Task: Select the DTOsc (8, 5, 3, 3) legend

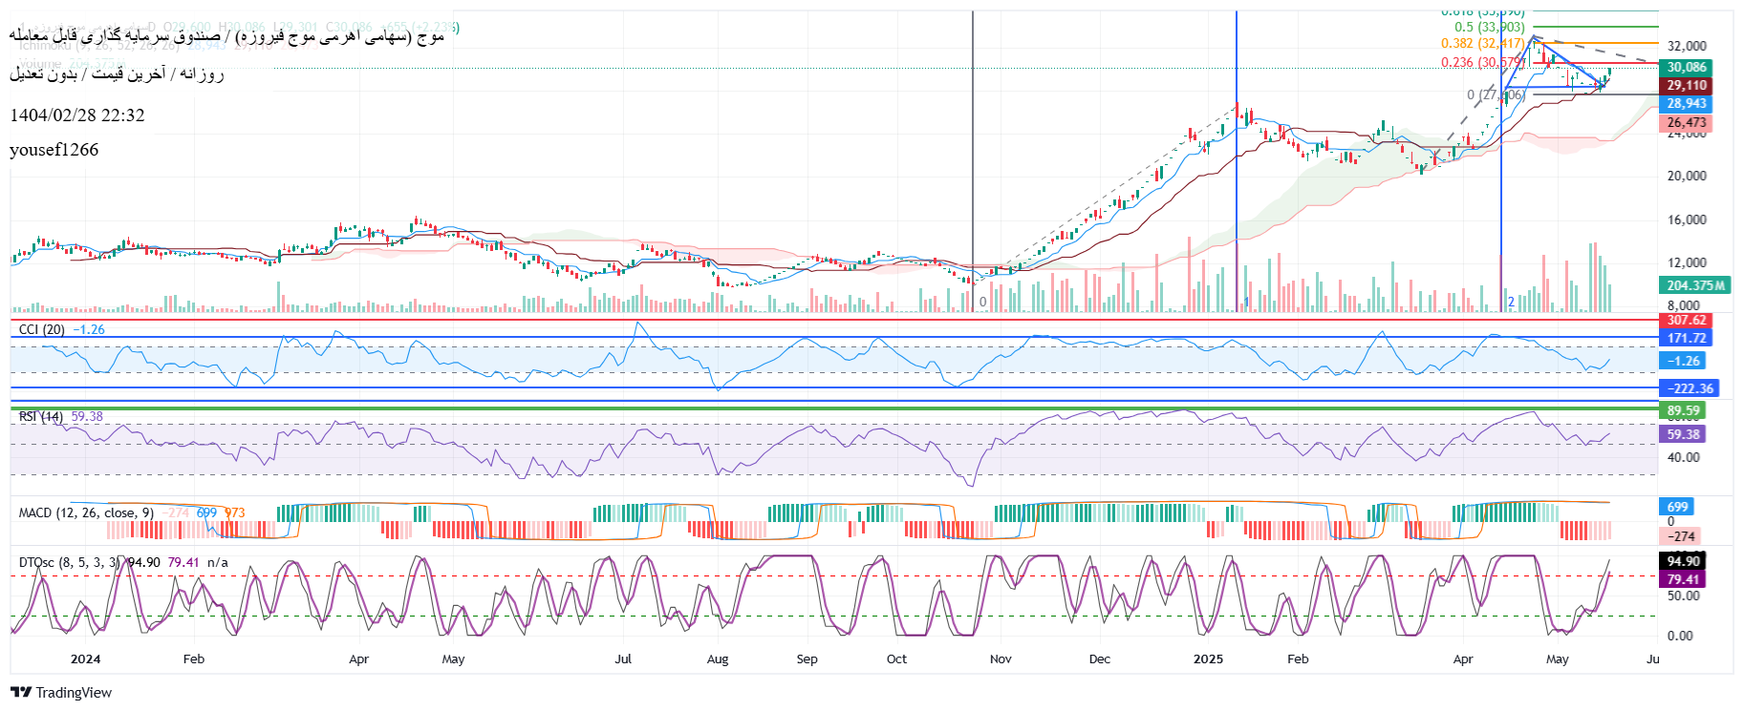Action: click(x=69, y=562)
